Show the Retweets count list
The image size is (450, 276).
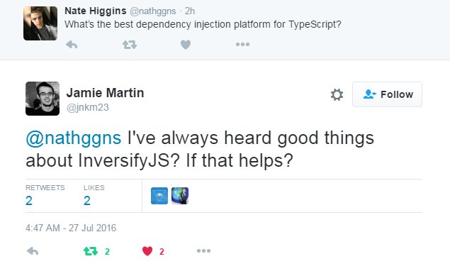[x=45, y=196]
